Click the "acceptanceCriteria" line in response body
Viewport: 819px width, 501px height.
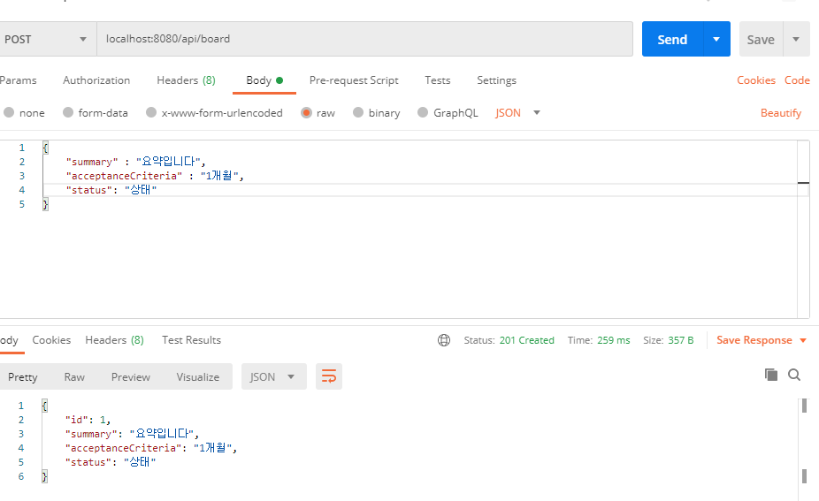(x=151, y=448)
